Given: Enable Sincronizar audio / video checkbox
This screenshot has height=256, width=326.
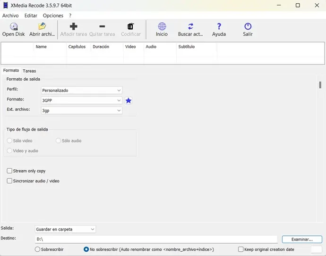Looking at the screenshot, I should [9, 181].
